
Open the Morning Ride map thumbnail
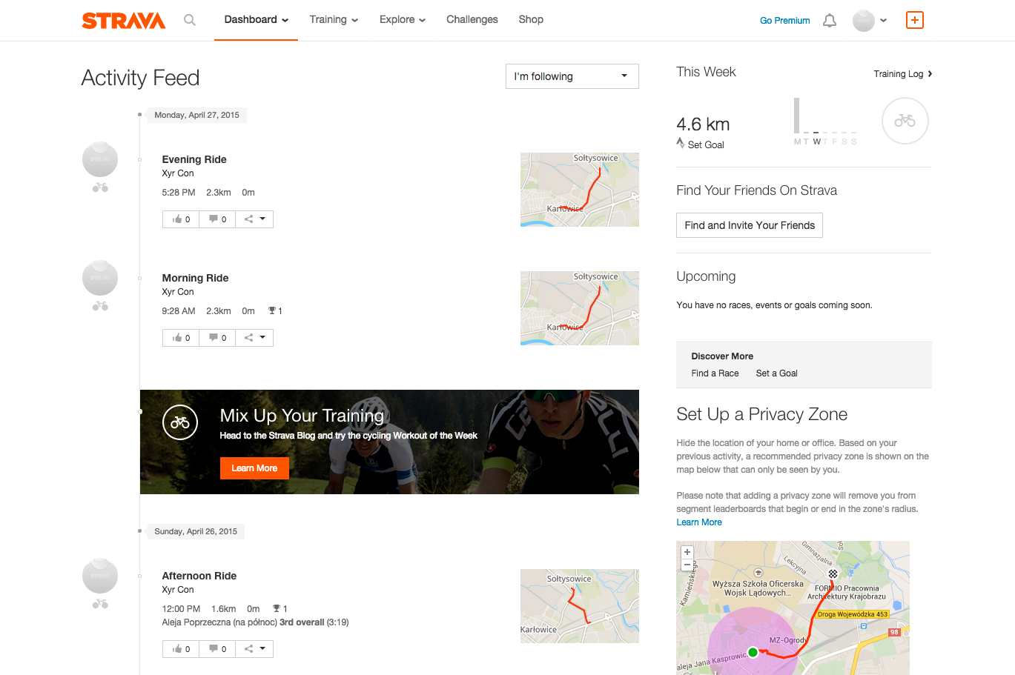tap(579, 308)
